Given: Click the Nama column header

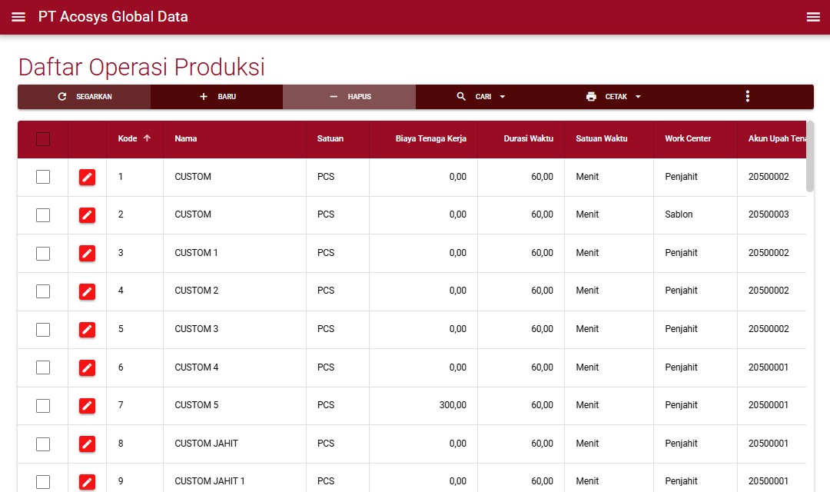Looking at the screenshot, I should [x=186, y=138].
